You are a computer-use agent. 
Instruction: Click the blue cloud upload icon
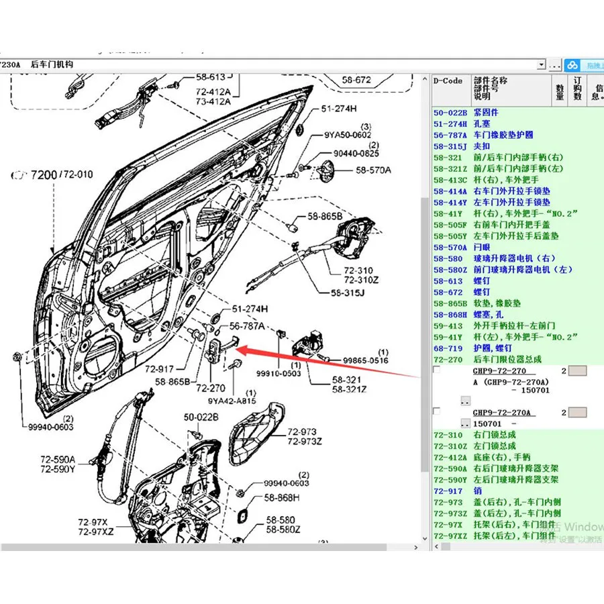[x=571, y=65]
